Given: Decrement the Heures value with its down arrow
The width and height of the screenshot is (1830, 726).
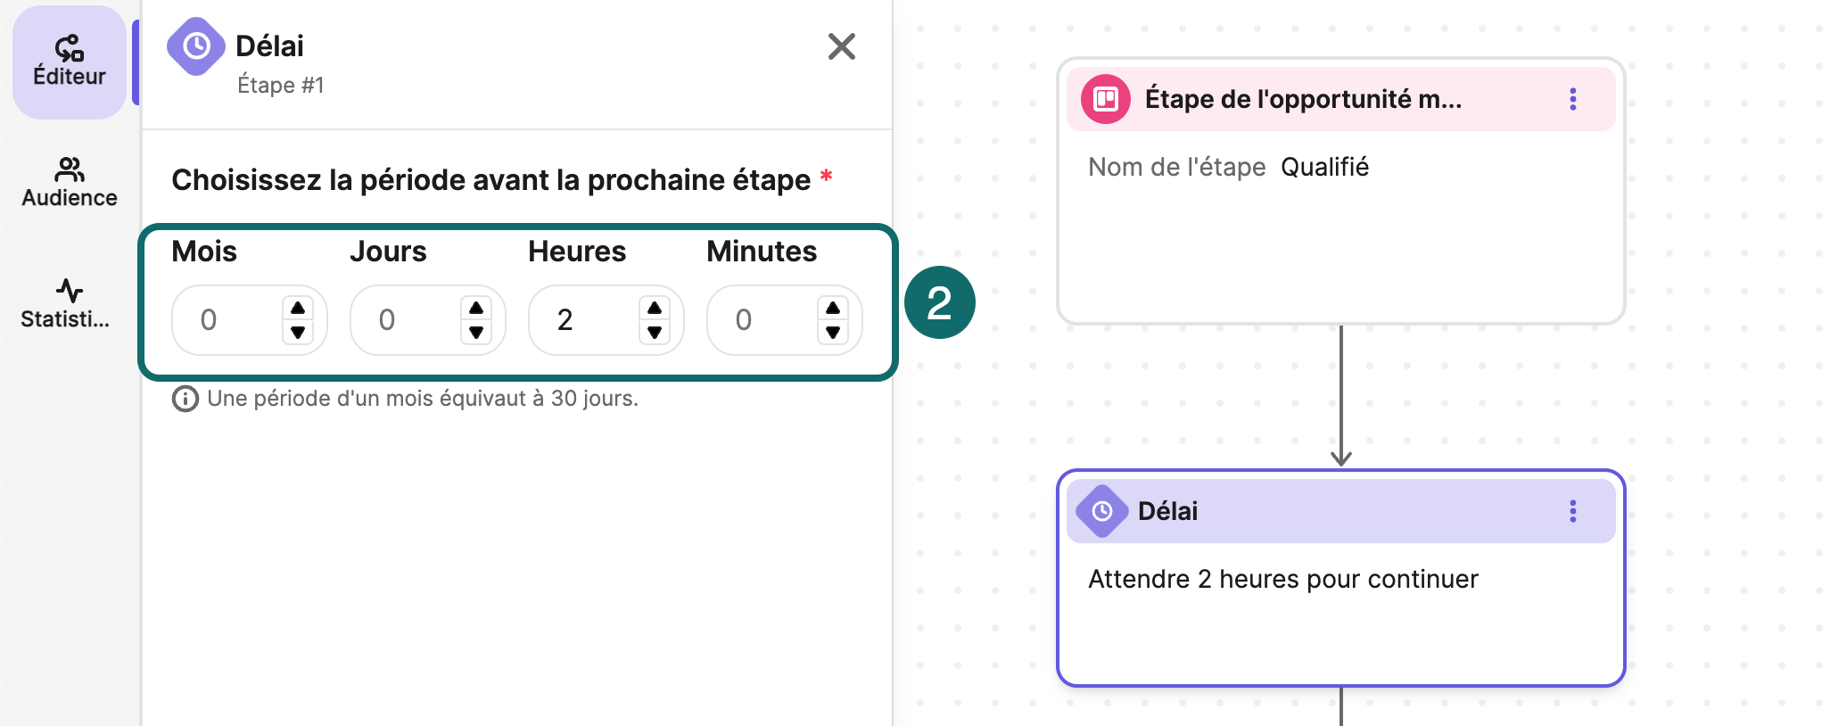Looking at the screenshot, I should pyautogui.click(x=655, y=334).
